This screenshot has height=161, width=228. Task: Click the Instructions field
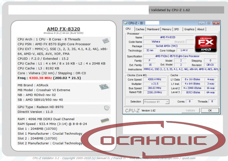tap(182, 69)
